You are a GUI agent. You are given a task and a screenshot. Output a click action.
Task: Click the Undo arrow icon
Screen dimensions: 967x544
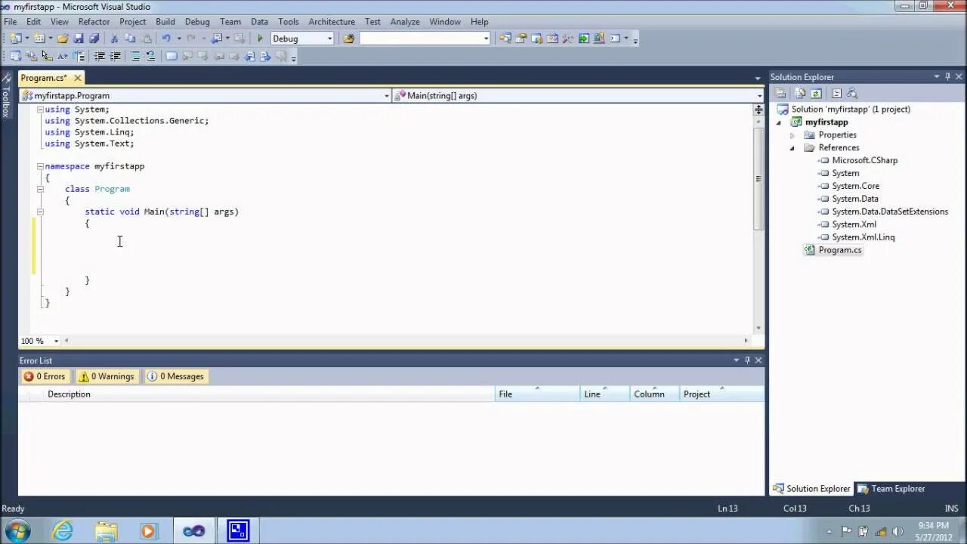coord(166,39)
